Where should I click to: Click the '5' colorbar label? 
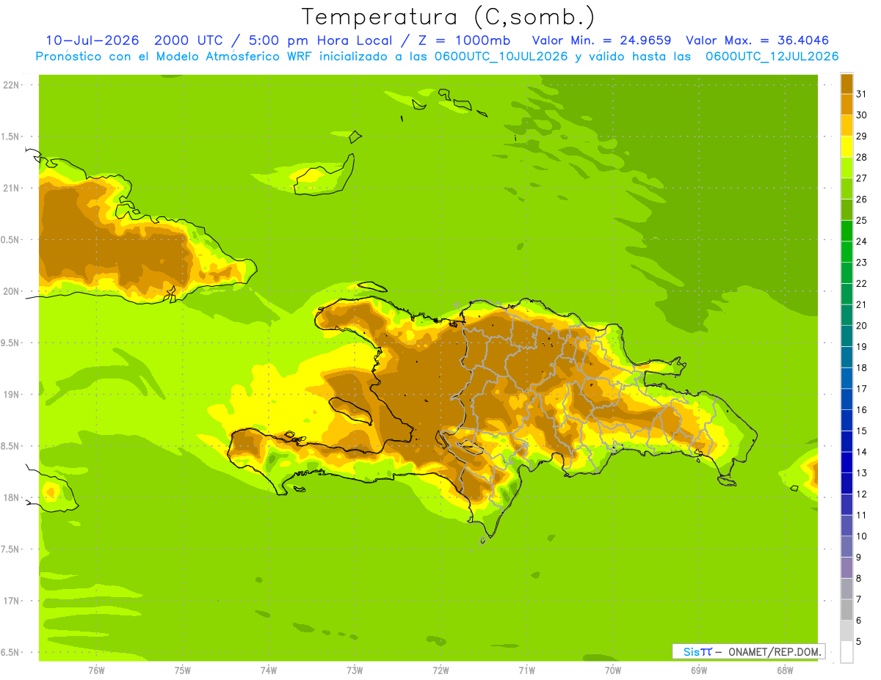859,642
